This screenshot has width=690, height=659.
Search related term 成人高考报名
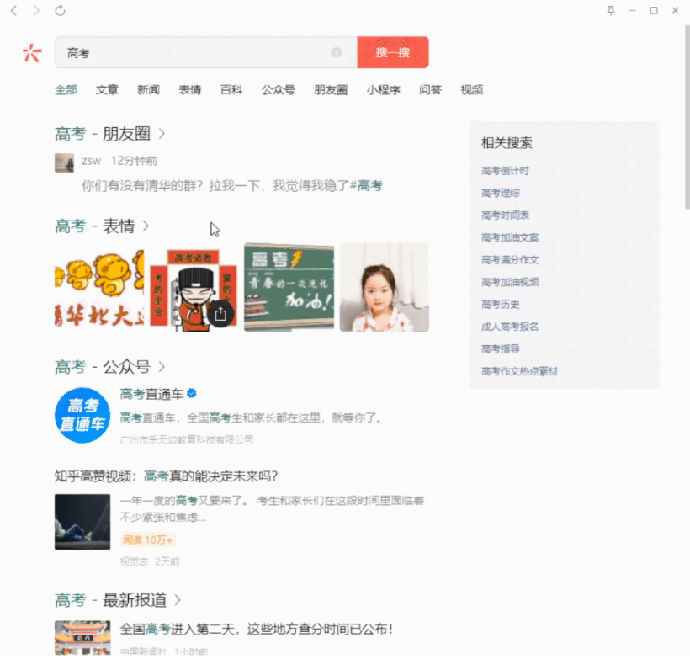click(510, 327)
